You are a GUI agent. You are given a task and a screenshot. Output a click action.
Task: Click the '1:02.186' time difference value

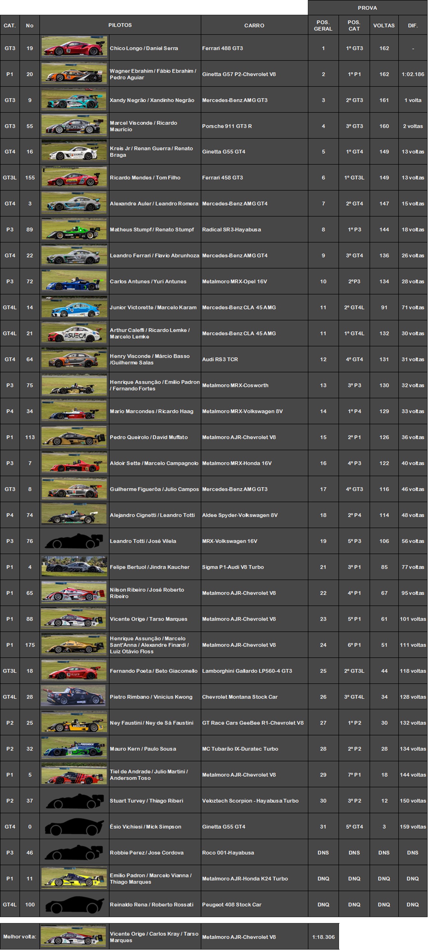(x=413, y=74)
